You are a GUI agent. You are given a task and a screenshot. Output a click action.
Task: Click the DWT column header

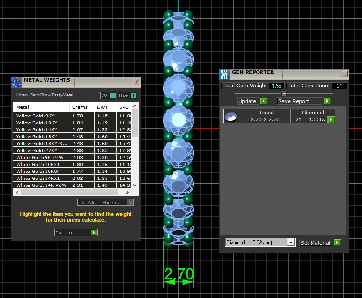pos(105,107)
